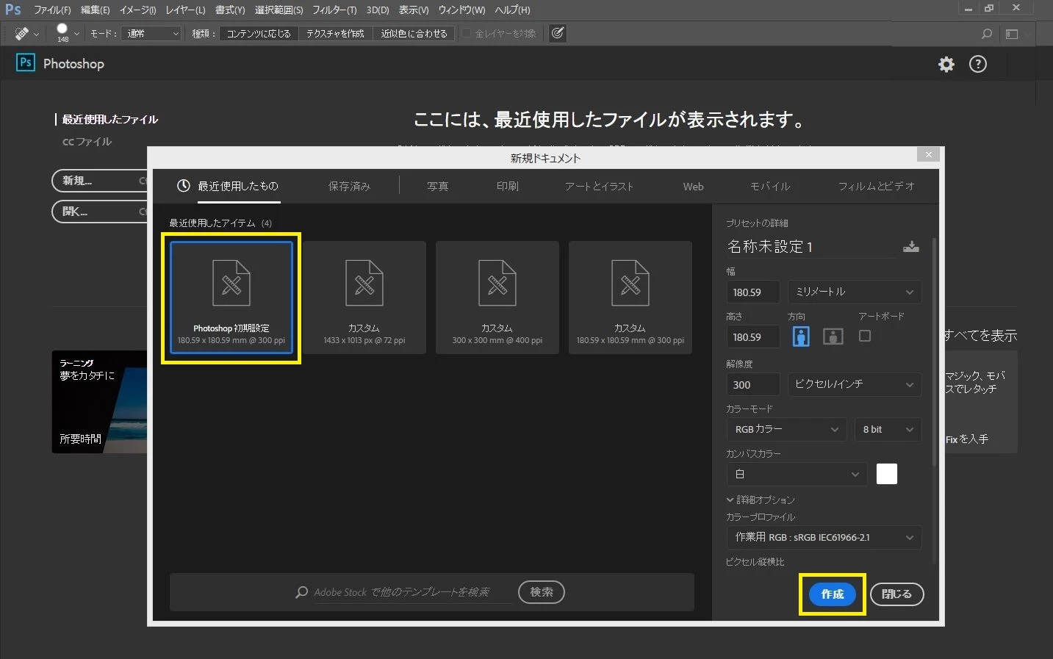The height and width of the screenshot is (659, 1053).
Task: Select landscape orientation icon under 方向
Action: [x=833, y=336]
